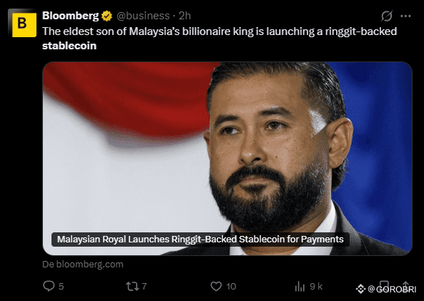This screenshot has height=301, width=424.
Task: Open the three-dot more options menu
Action: click(405, 16)
